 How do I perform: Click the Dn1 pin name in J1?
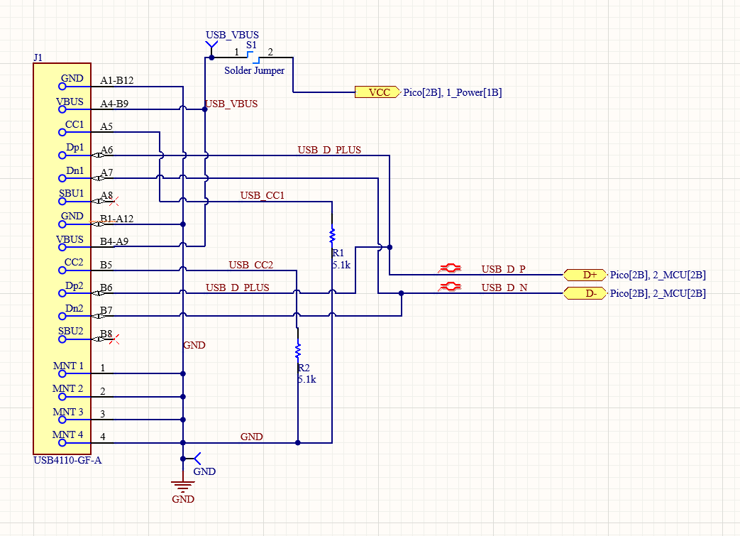(74, 170)
